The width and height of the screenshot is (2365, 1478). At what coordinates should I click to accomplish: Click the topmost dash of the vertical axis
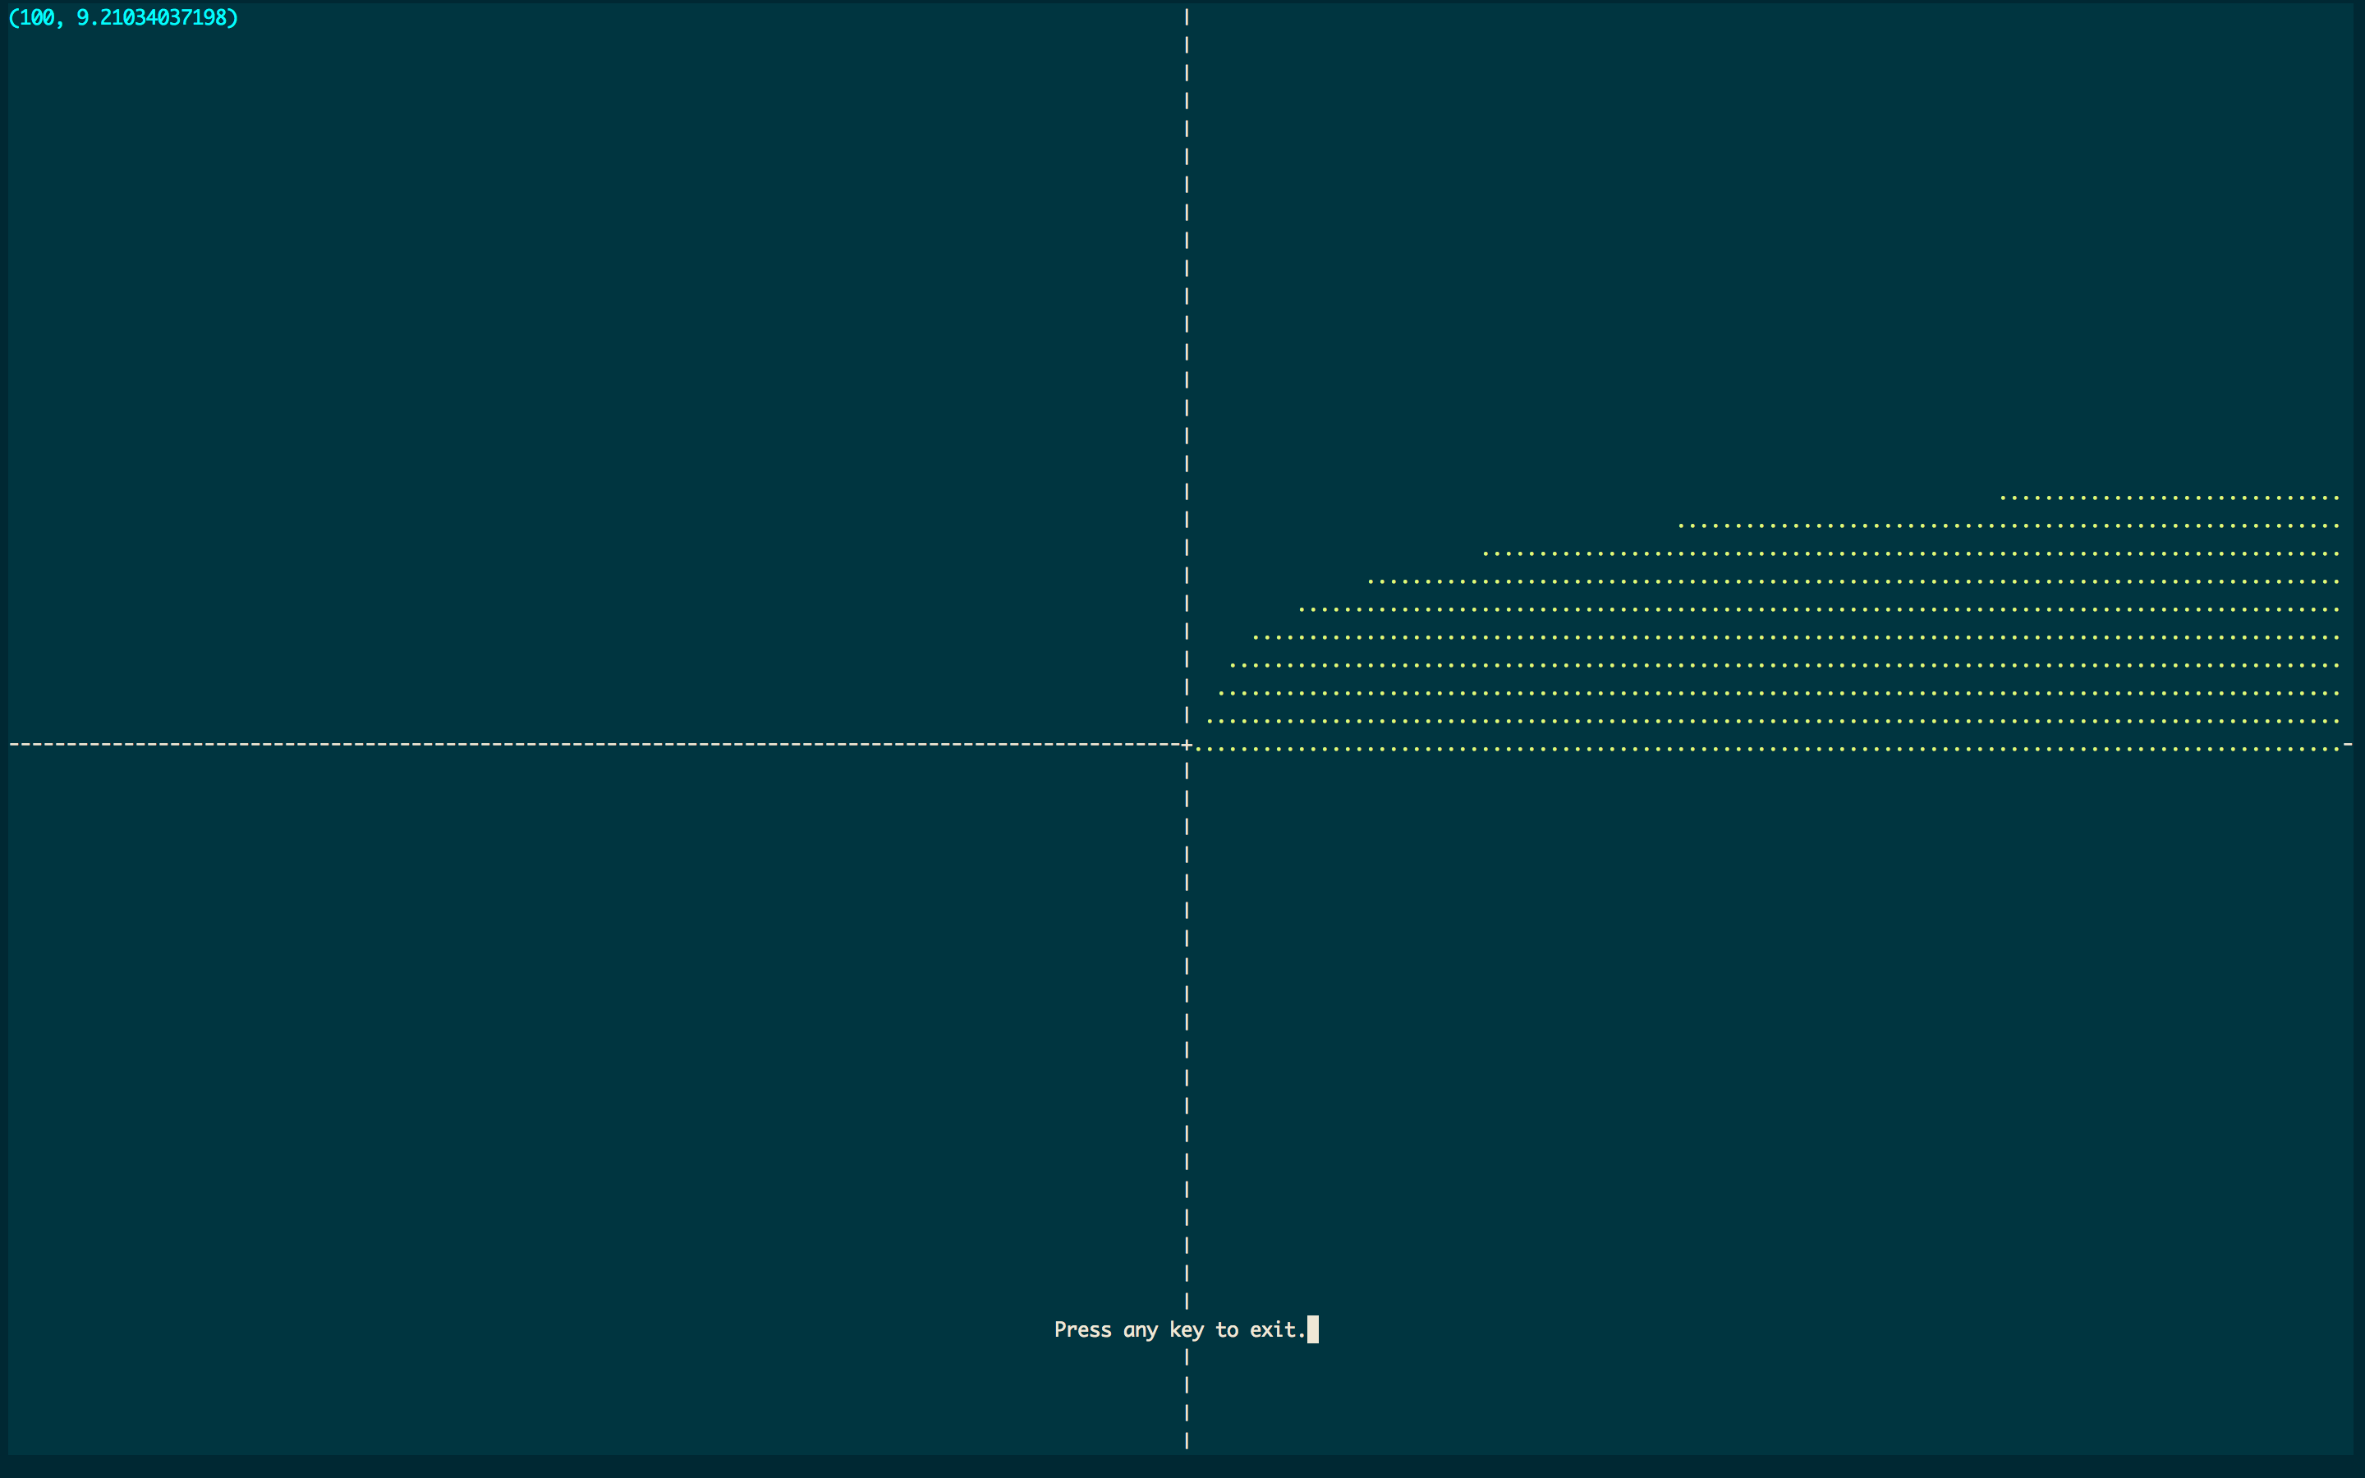1187,16
